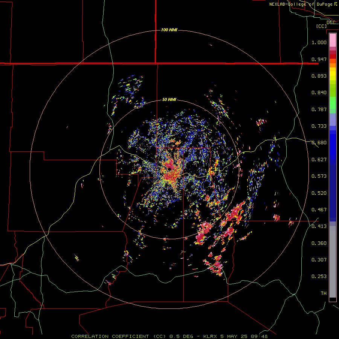The image size is (339, 339).
Task: Click the CORRELATION COEFFICIENT caption text
Action: click(x=110, y=336)
